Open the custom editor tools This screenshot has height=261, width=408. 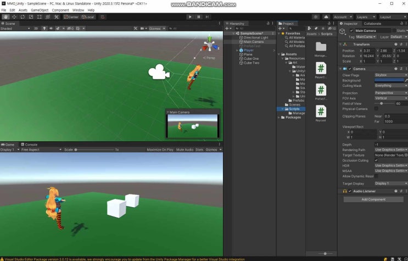tap(56, 17)
